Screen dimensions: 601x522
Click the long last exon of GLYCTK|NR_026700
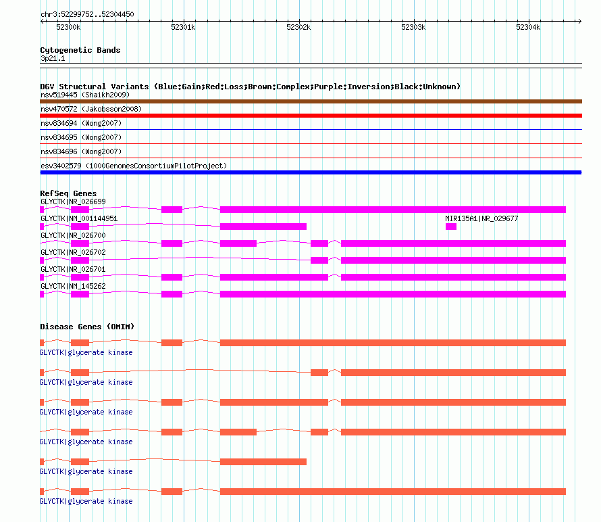[x=453, y=243]
